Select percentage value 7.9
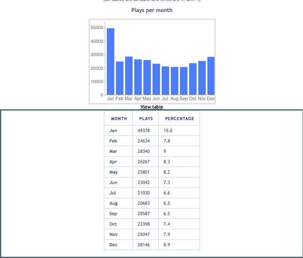 click(x=167, y=235)
